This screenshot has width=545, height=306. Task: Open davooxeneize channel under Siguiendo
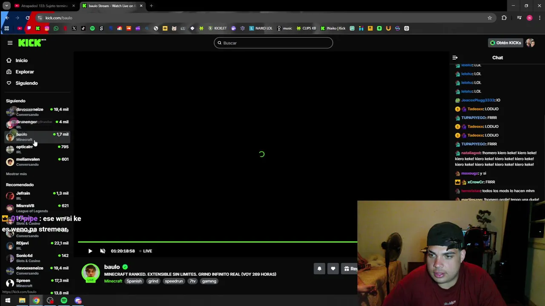[37, 112]
